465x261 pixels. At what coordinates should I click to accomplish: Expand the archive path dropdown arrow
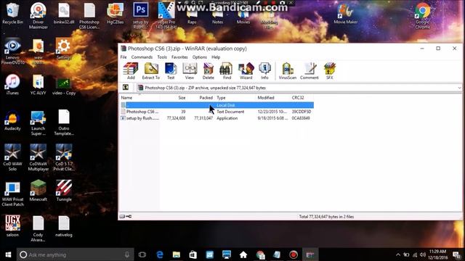coord(459,88)
